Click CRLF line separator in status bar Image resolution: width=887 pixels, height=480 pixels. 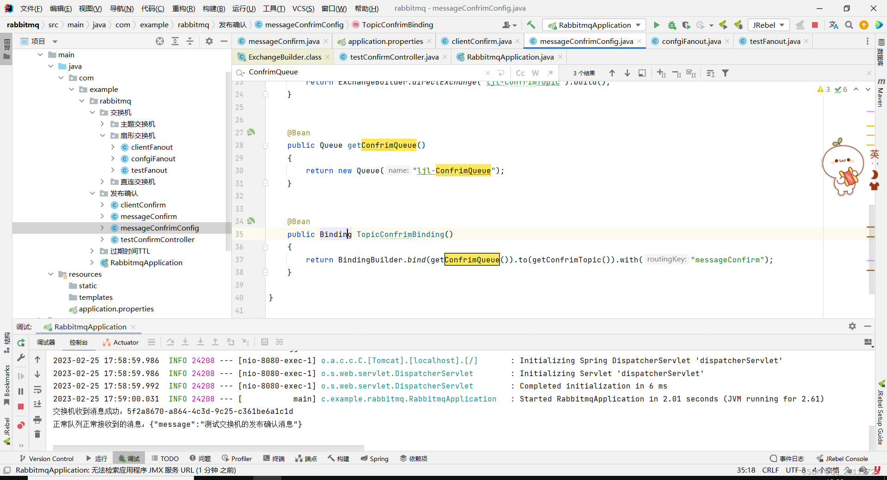tap(770, 470)
